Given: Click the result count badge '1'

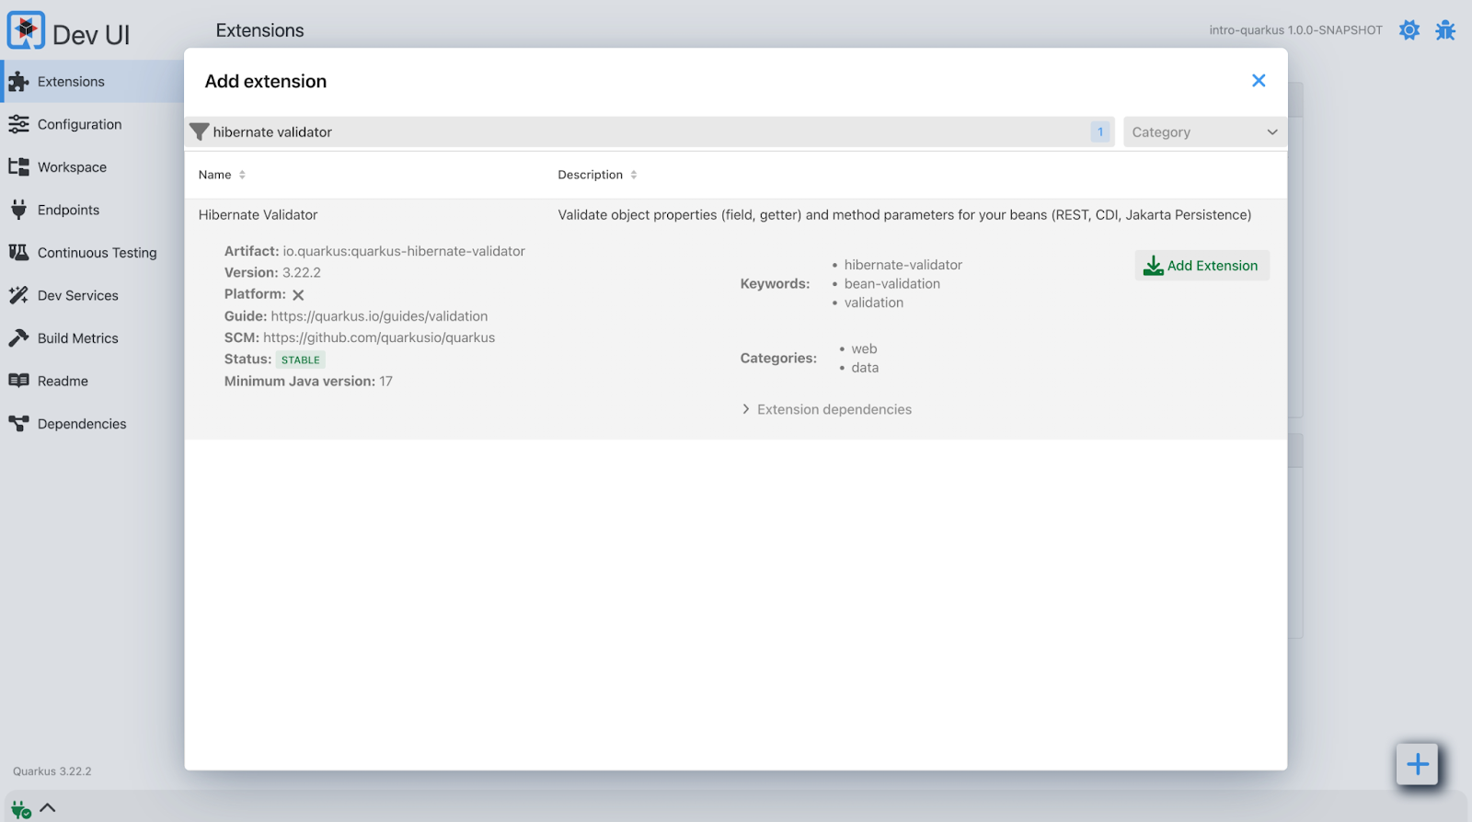Looking at the screenshot, I should coord(1100,132).
